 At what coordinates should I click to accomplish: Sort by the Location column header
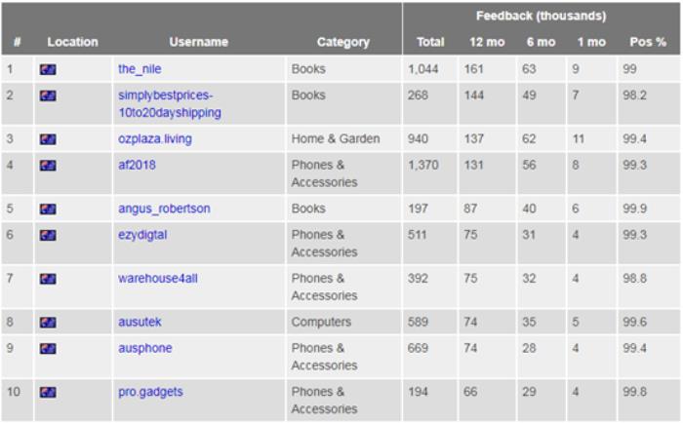[72, 42]
